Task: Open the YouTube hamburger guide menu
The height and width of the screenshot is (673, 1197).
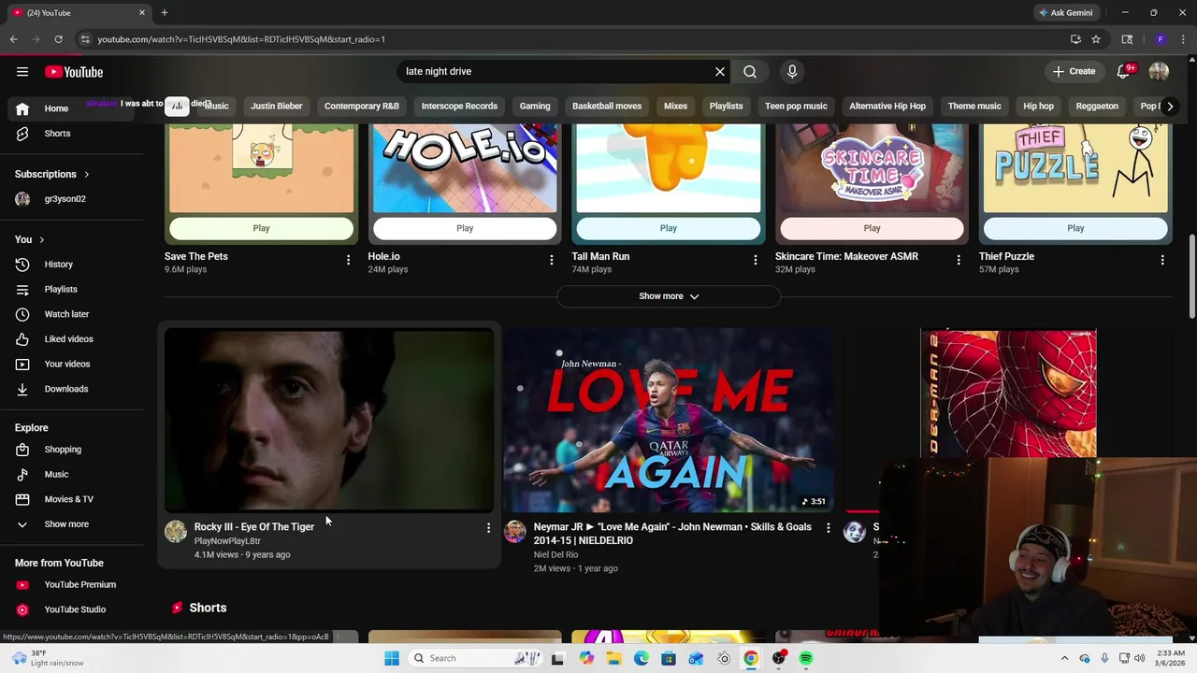Action: [x=22, y=72]
